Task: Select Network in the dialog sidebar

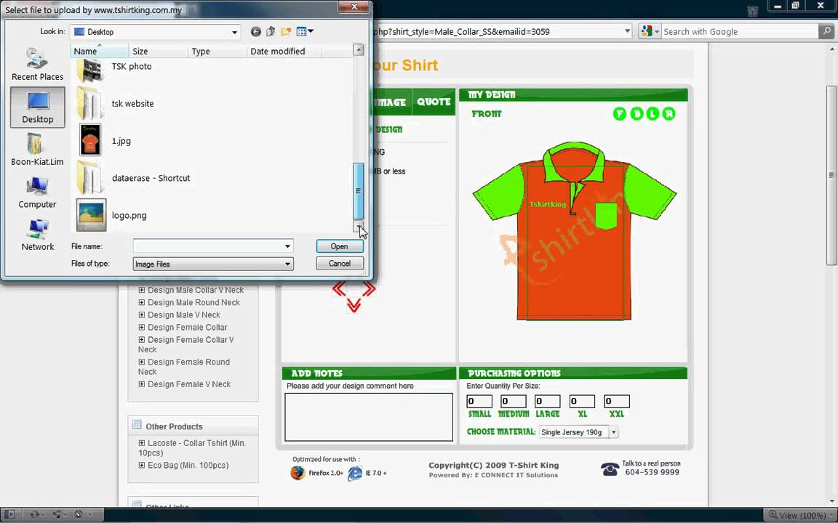Action: [37, 235]
